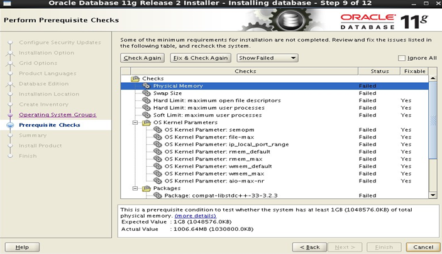Click the Help button

coord(22,247)
